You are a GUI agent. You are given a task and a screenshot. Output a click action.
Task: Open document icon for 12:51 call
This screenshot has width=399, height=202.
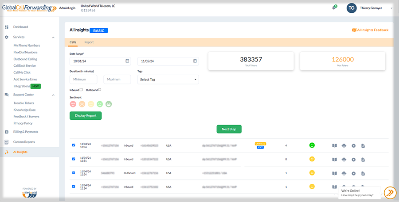pos(363,160)
